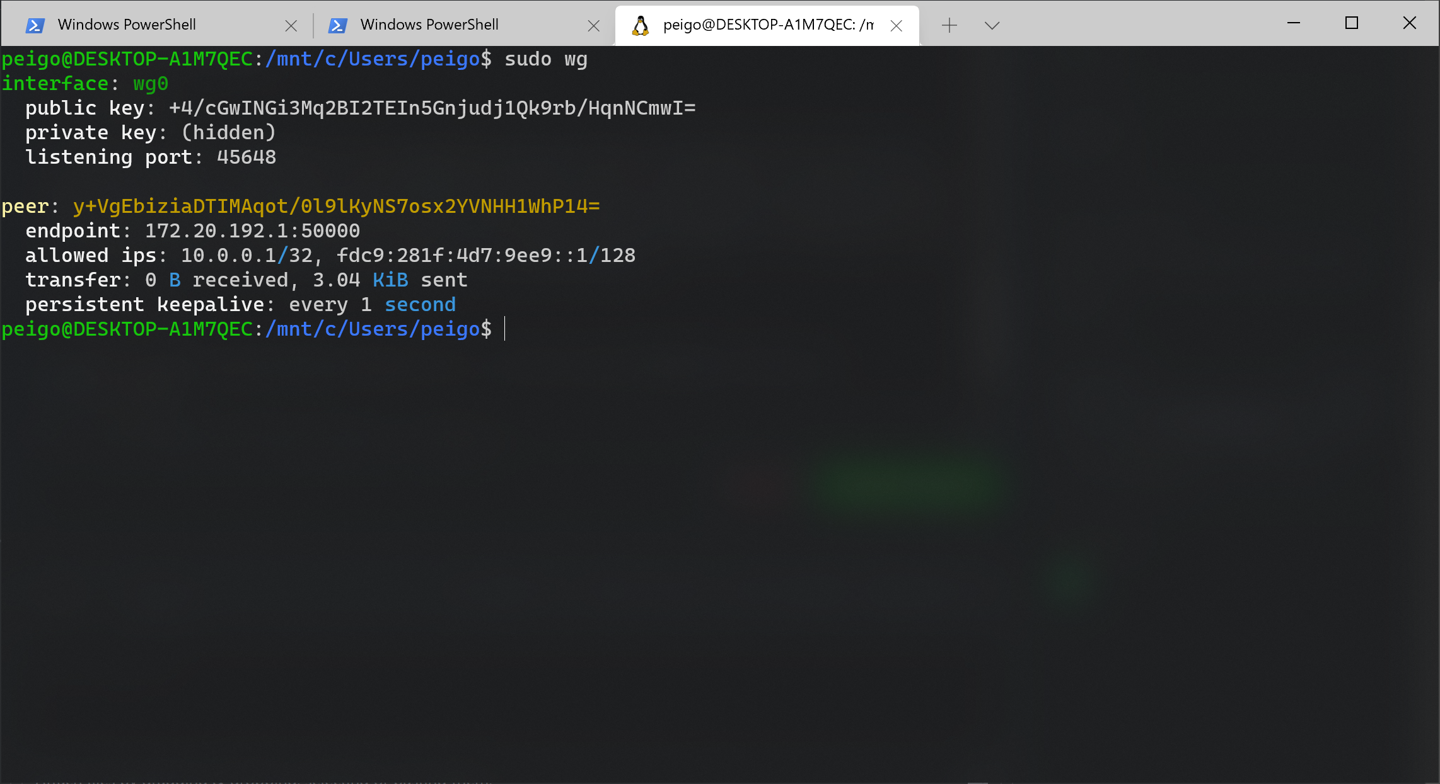Screen dimensions: 1440x784
Task: Open a new tab with plus button
Action: [x=949, y=25]
